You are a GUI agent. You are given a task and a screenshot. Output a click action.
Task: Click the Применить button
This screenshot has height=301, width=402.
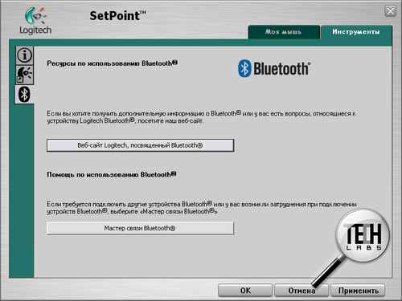(358, 291)
